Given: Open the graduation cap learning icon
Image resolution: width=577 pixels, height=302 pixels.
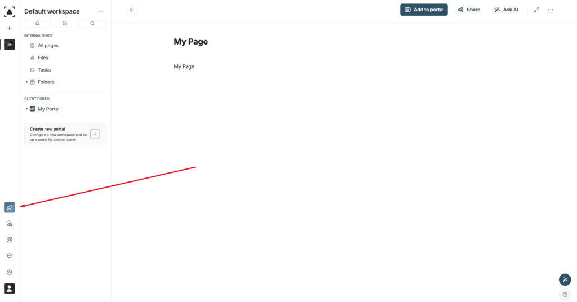Looking at the screenshot, I should pyautogui.click(x=10, y=256).
